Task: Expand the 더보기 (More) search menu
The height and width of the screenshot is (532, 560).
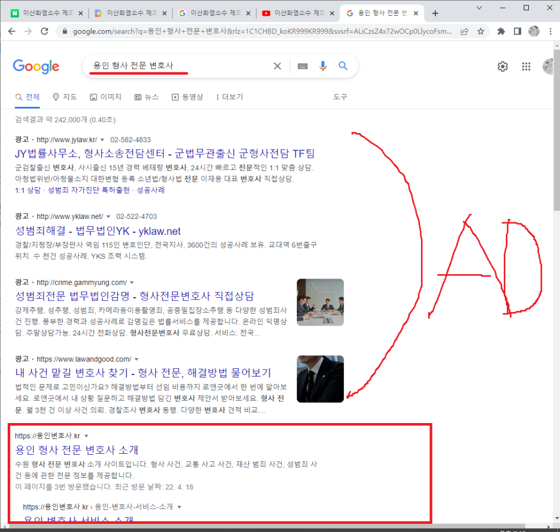Action: [x=229, y=97]
